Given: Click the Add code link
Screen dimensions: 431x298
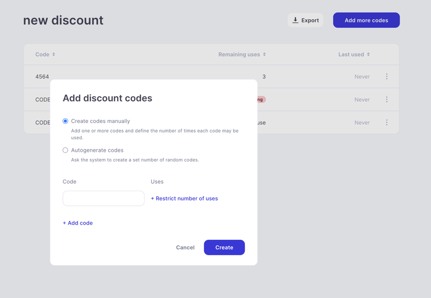Looking at the screenshot, I should (78, 223).
